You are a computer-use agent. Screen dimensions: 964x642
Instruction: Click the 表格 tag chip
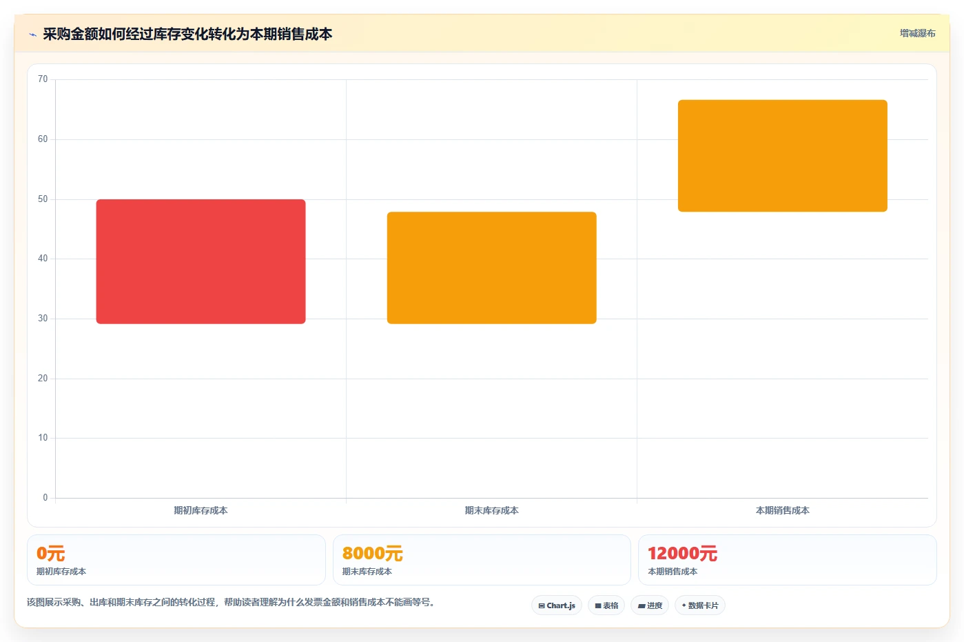pos(606,605)
